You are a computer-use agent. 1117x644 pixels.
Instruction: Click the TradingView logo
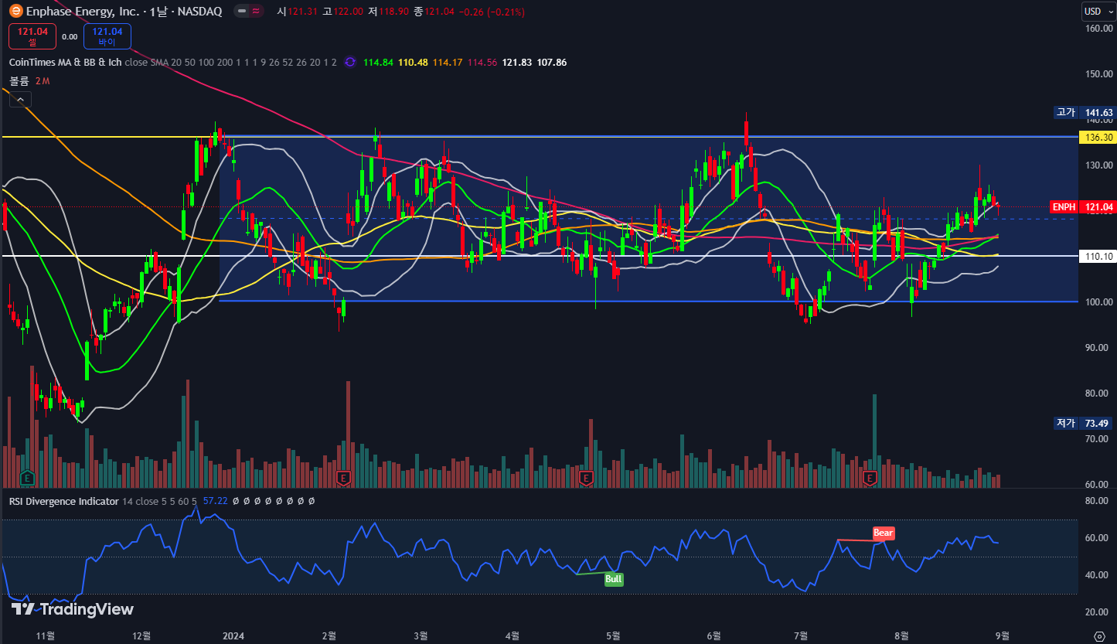tap(73, 609)
